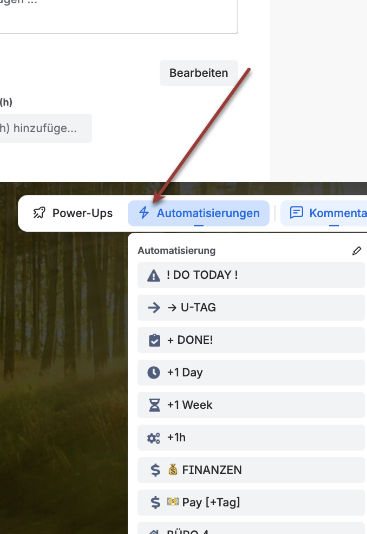Open the Power-Ups menu
Screen dimensions: 367x534
pyautogui.click(x=73, y=213)
